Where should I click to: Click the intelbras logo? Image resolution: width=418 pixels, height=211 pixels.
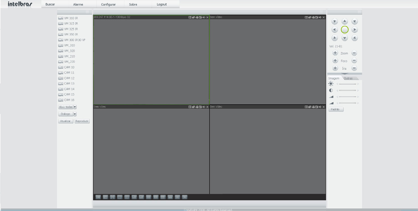tap(20, 4)
